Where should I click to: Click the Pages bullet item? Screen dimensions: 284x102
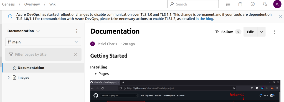pyautogui.click(x=103, y=74)
